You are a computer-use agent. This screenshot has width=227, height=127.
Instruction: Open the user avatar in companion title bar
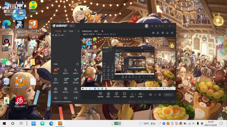pos(146,26)
